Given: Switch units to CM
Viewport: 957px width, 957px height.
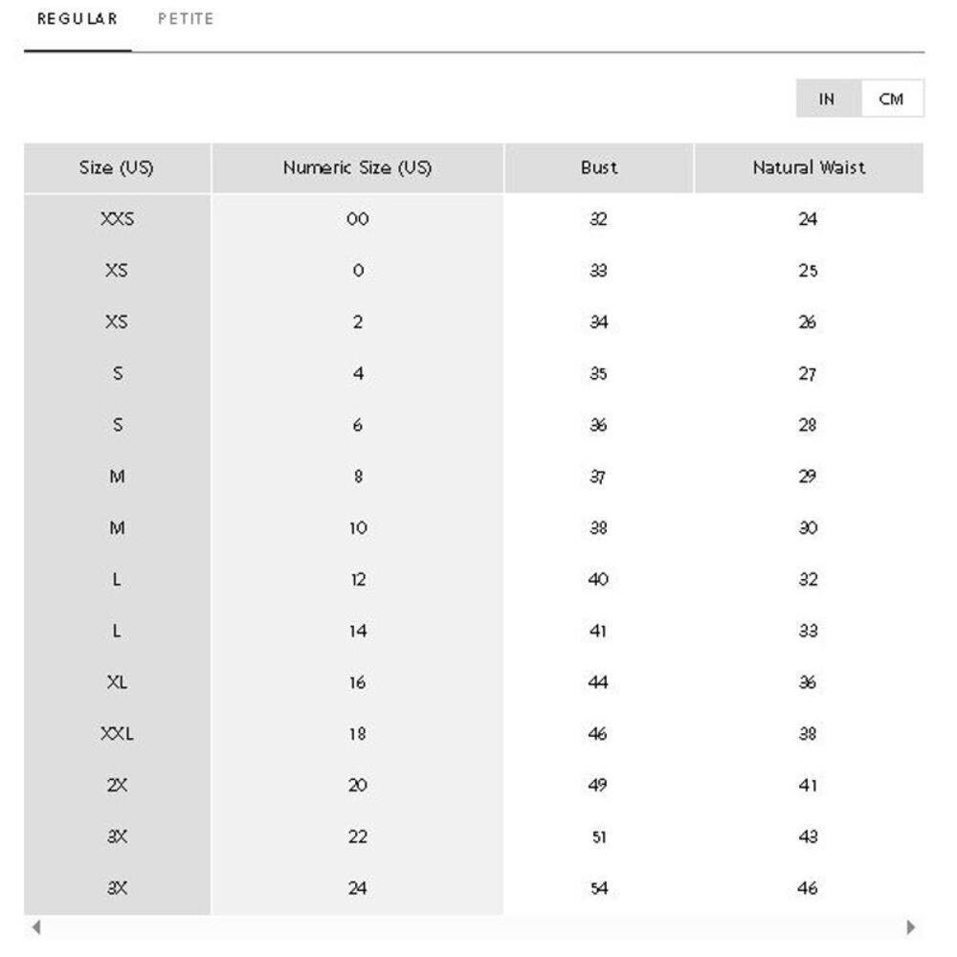Looking at the screenshot, I should (892, 99).
